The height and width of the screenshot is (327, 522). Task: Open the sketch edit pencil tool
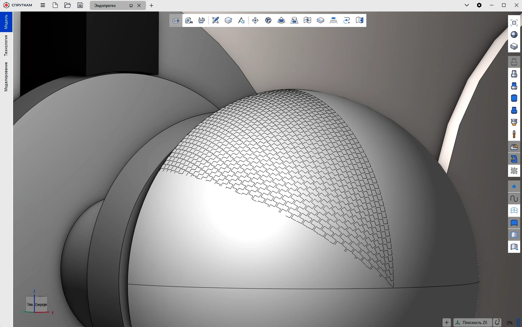pos(215,20)
